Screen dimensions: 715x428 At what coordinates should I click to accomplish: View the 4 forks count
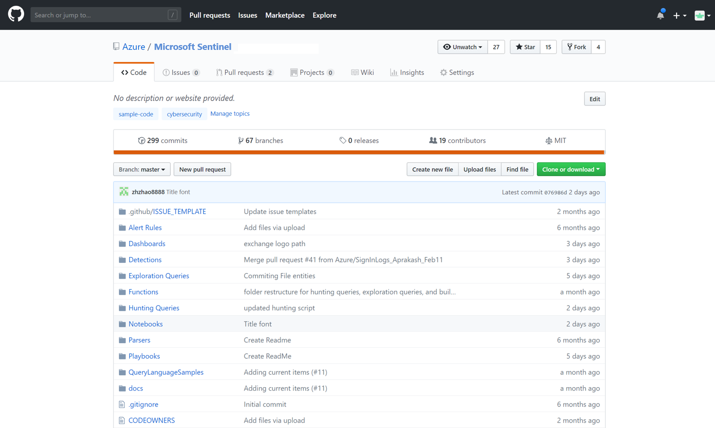coord(598,47)
